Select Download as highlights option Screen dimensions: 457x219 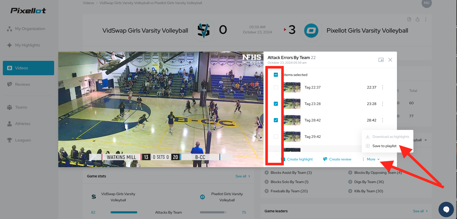tap(387, 137)
